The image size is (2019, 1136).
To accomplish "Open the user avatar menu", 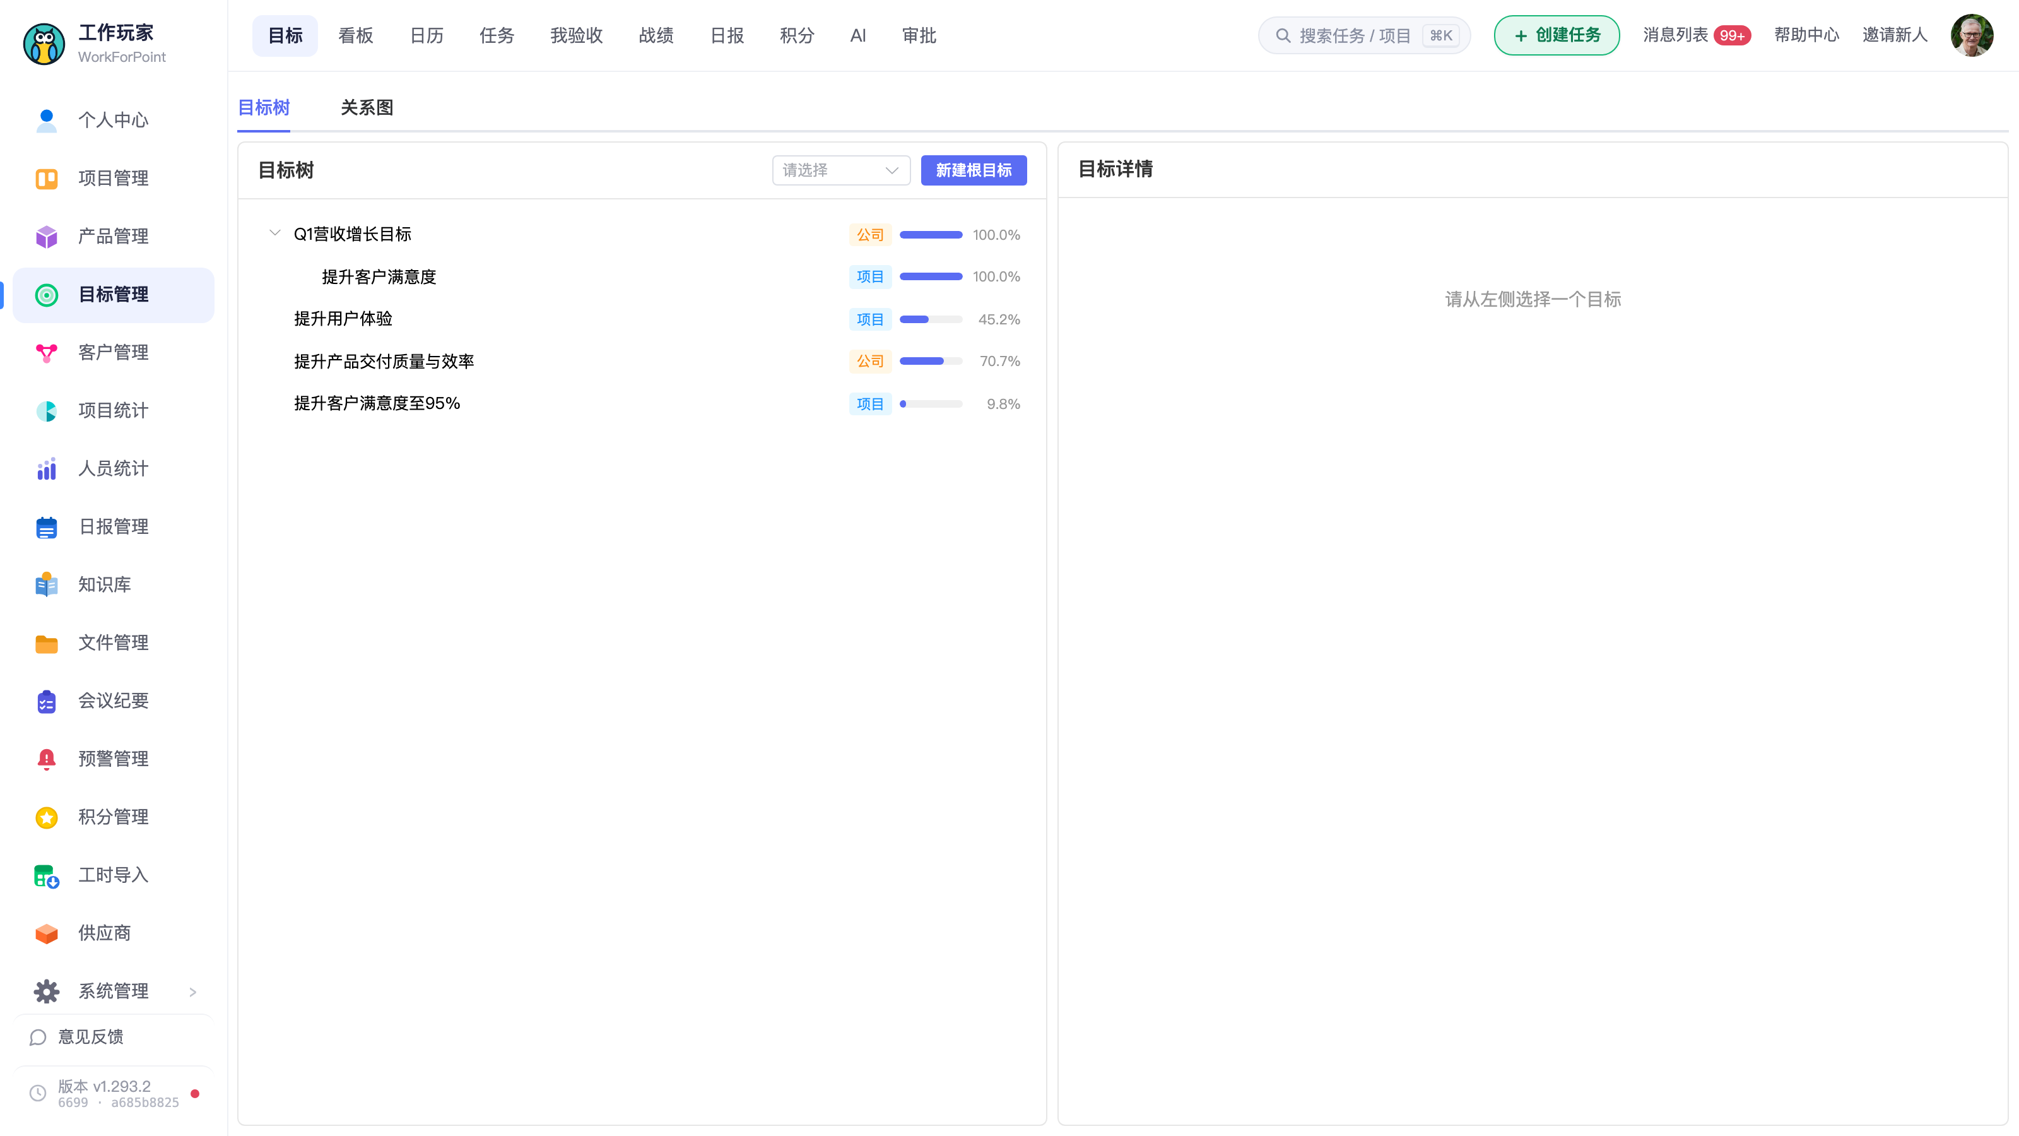I will pos(1972,35).
